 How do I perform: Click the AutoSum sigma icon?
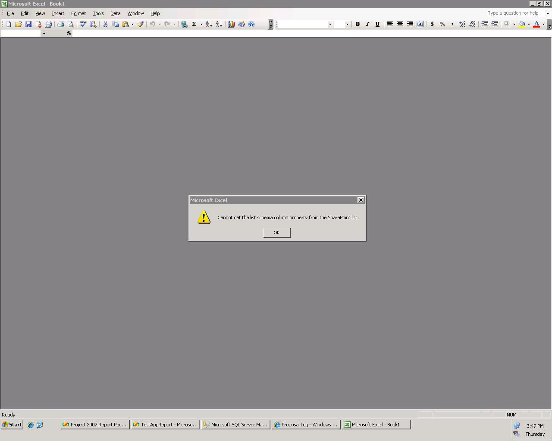pos(194,24)
